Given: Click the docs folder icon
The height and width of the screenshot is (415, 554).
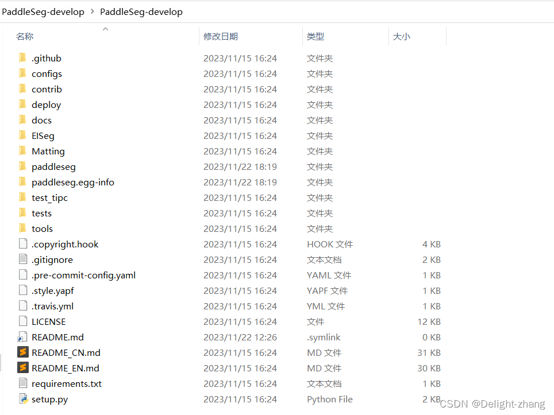Looking at the screenshot, I should tap(22, 119).
